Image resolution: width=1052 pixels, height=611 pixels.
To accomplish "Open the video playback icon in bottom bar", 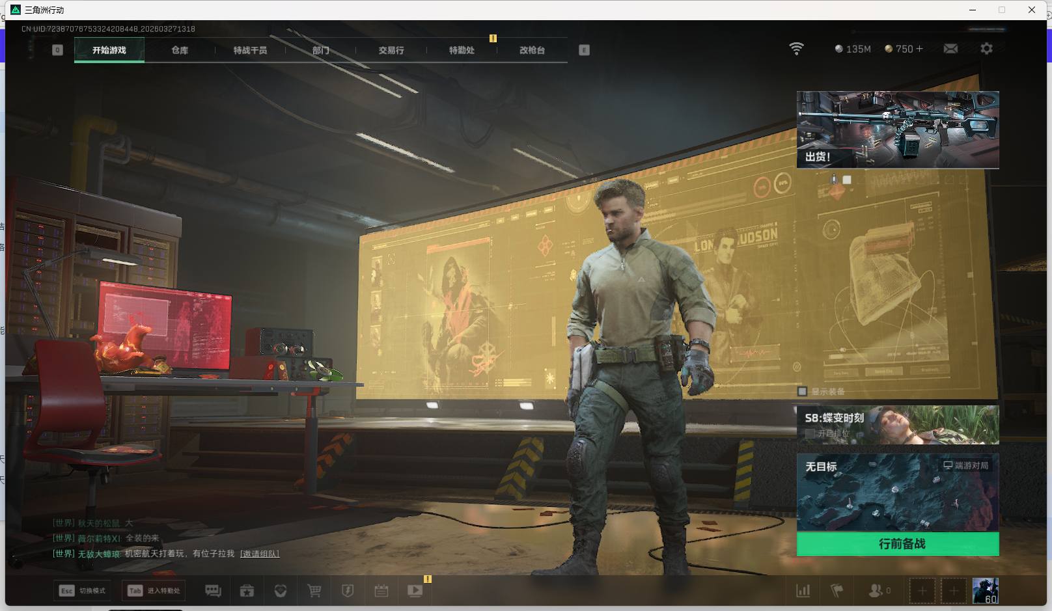I will [x=415, y=591].
